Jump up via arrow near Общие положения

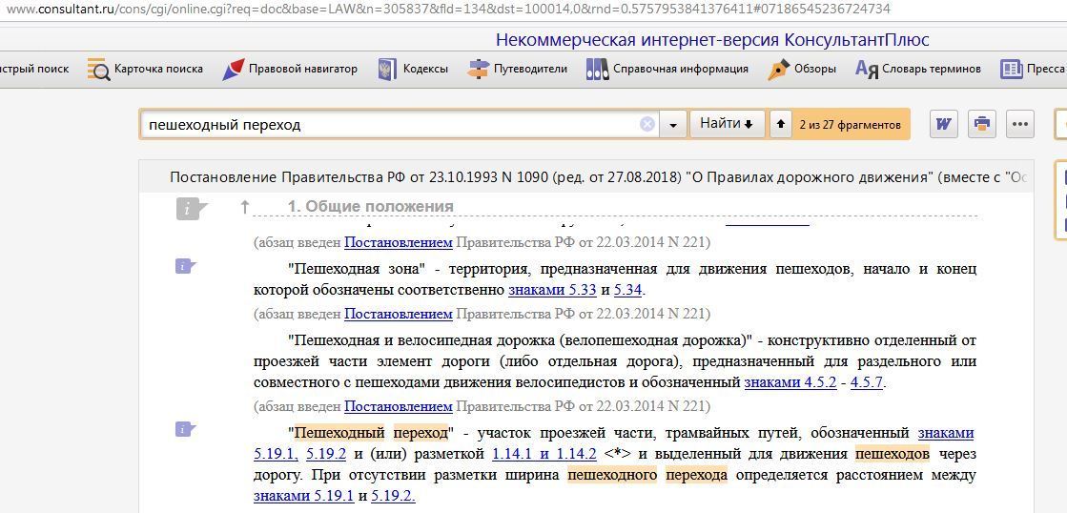[x=245, y=207]
